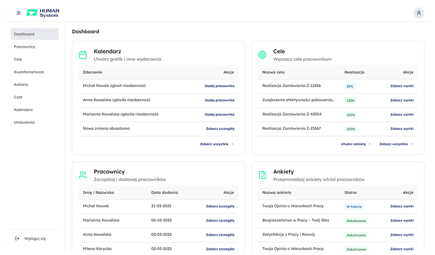
Task: Click Wyloguj się to log out
Action: pyautogui.click(x=35, y=238)
